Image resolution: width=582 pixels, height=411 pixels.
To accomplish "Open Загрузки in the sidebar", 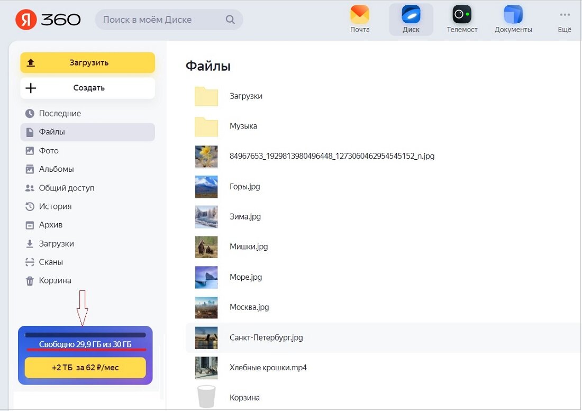I will [88, 244].
